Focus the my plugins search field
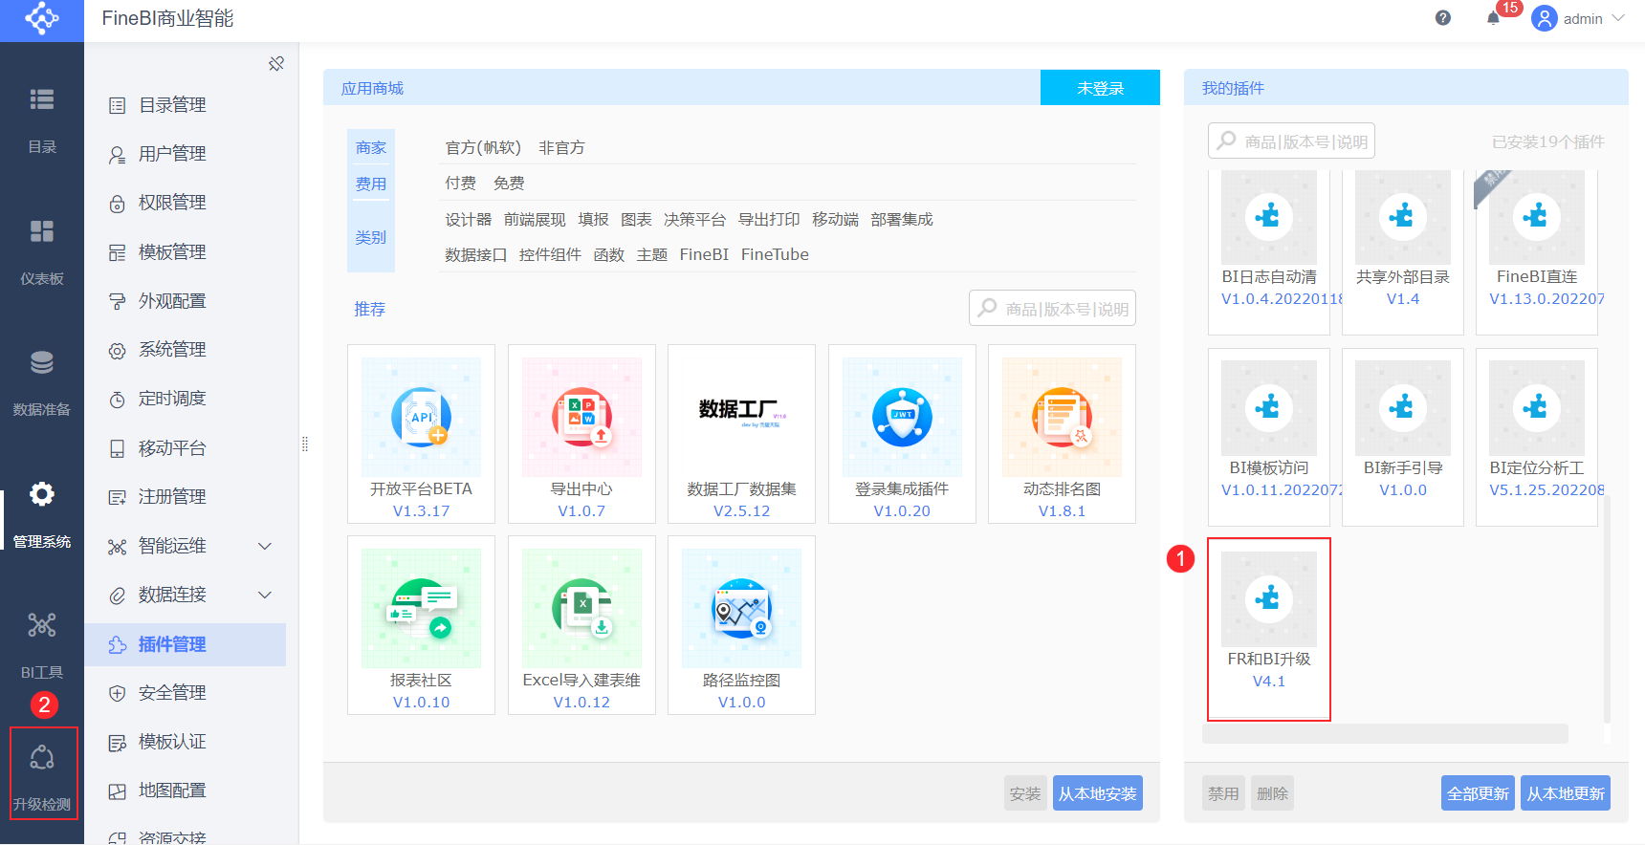The height and width of the screenshot is (845, 1645). [x=1291, y=141]
